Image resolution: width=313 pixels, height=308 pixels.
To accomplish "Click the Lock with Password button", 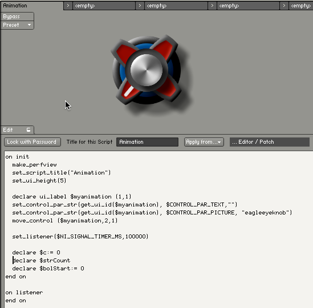I will point(32,142).
